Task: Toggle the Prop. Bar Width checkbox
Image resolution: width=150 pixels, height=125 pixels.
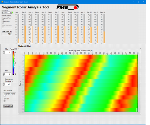Action: [x=3, y=27]
